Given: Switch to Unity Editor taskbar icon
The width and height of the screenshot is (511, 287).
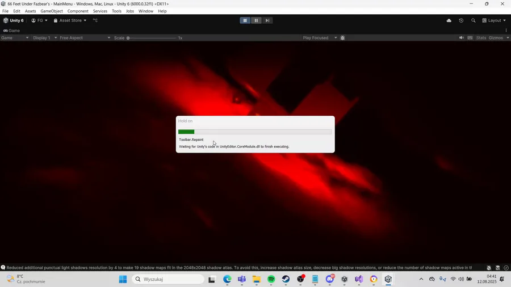Looking at the screenshot, I should 388,279.
